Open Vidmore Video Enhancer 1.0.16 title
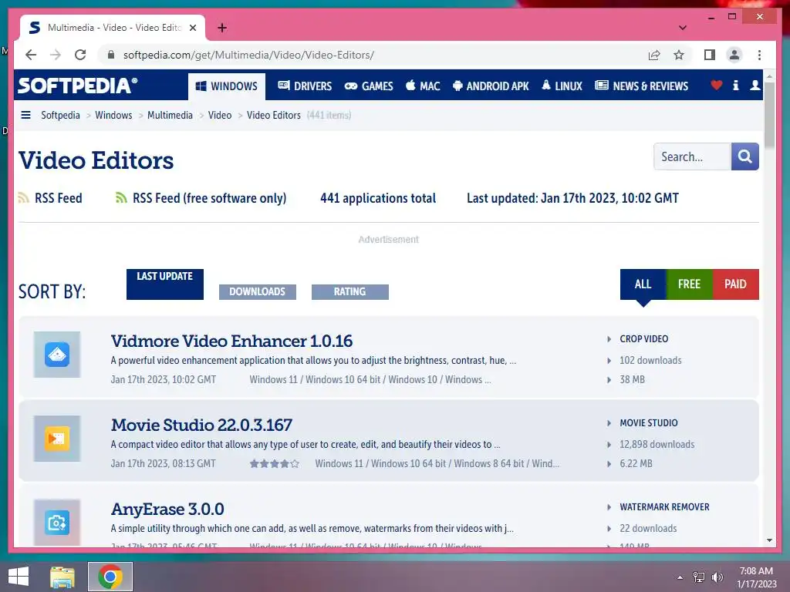Screen dimensions: 790x592 (231, 341)
